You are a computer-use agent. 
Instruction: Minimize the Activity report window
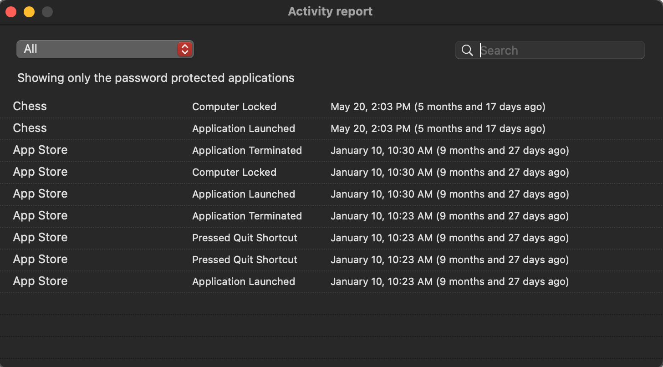[29, 12]
